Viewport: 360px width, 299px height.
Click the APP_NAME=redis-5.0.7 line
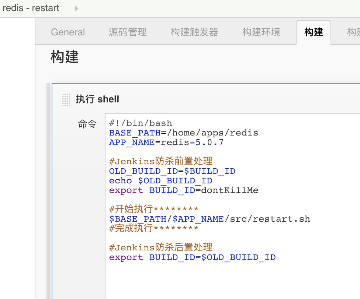[x=166, y=143]
